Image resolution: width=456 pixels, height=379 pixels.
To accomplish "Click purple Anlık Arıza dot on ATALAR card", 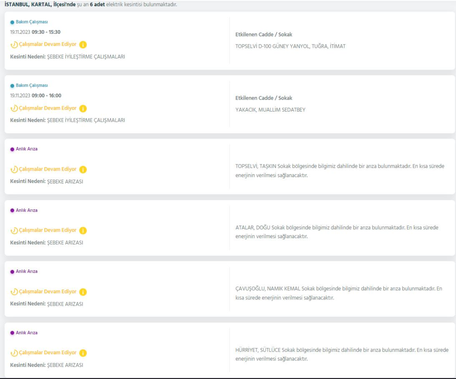I will 12,210.
